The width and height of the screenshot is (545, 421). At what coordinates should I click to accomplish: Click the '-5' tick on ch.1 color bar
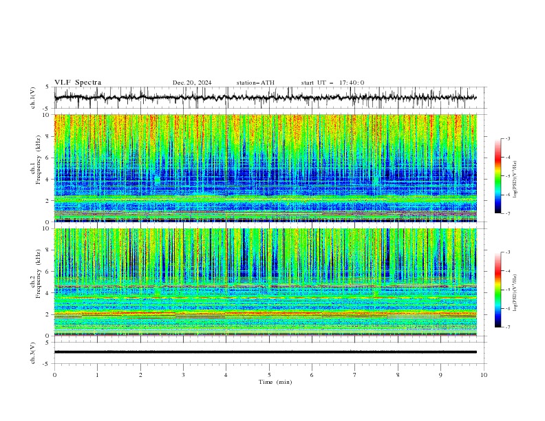pyautogui.click(x=508, y=176)
